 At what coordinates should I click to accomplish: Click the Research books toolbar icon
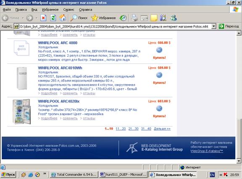[x=163, y=18]
